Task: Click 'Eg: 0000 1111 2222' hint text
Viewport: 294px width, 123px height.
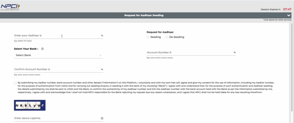Action: coord(23,41)
